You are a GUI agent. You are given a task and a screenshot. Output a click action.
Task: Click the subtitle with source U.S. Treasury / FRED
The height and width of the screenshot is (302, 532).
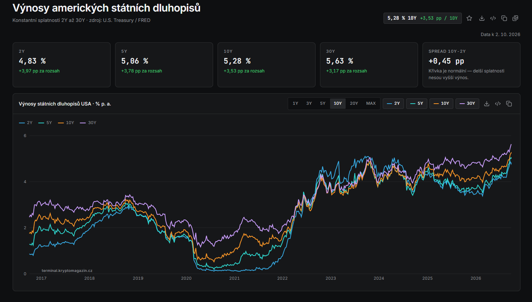[x=81, y=20]
